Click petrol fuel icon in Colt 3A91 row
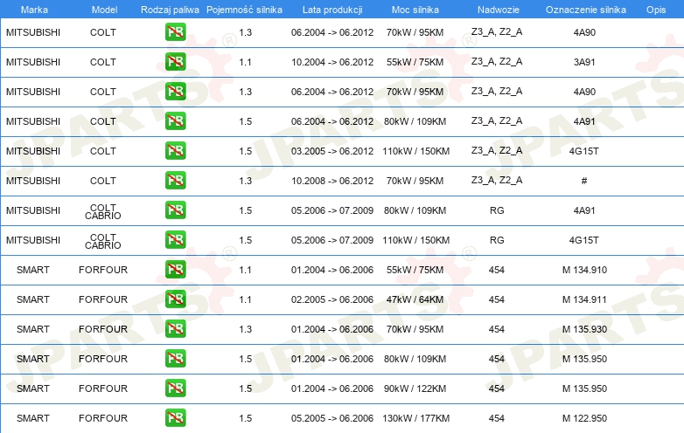The height and width of the screenshot is (433, 684). click(175, 62)
